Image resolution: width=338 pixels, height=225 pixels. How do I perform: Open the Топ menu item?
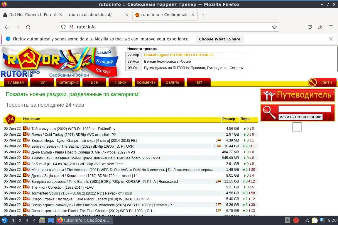coord(42,82)
